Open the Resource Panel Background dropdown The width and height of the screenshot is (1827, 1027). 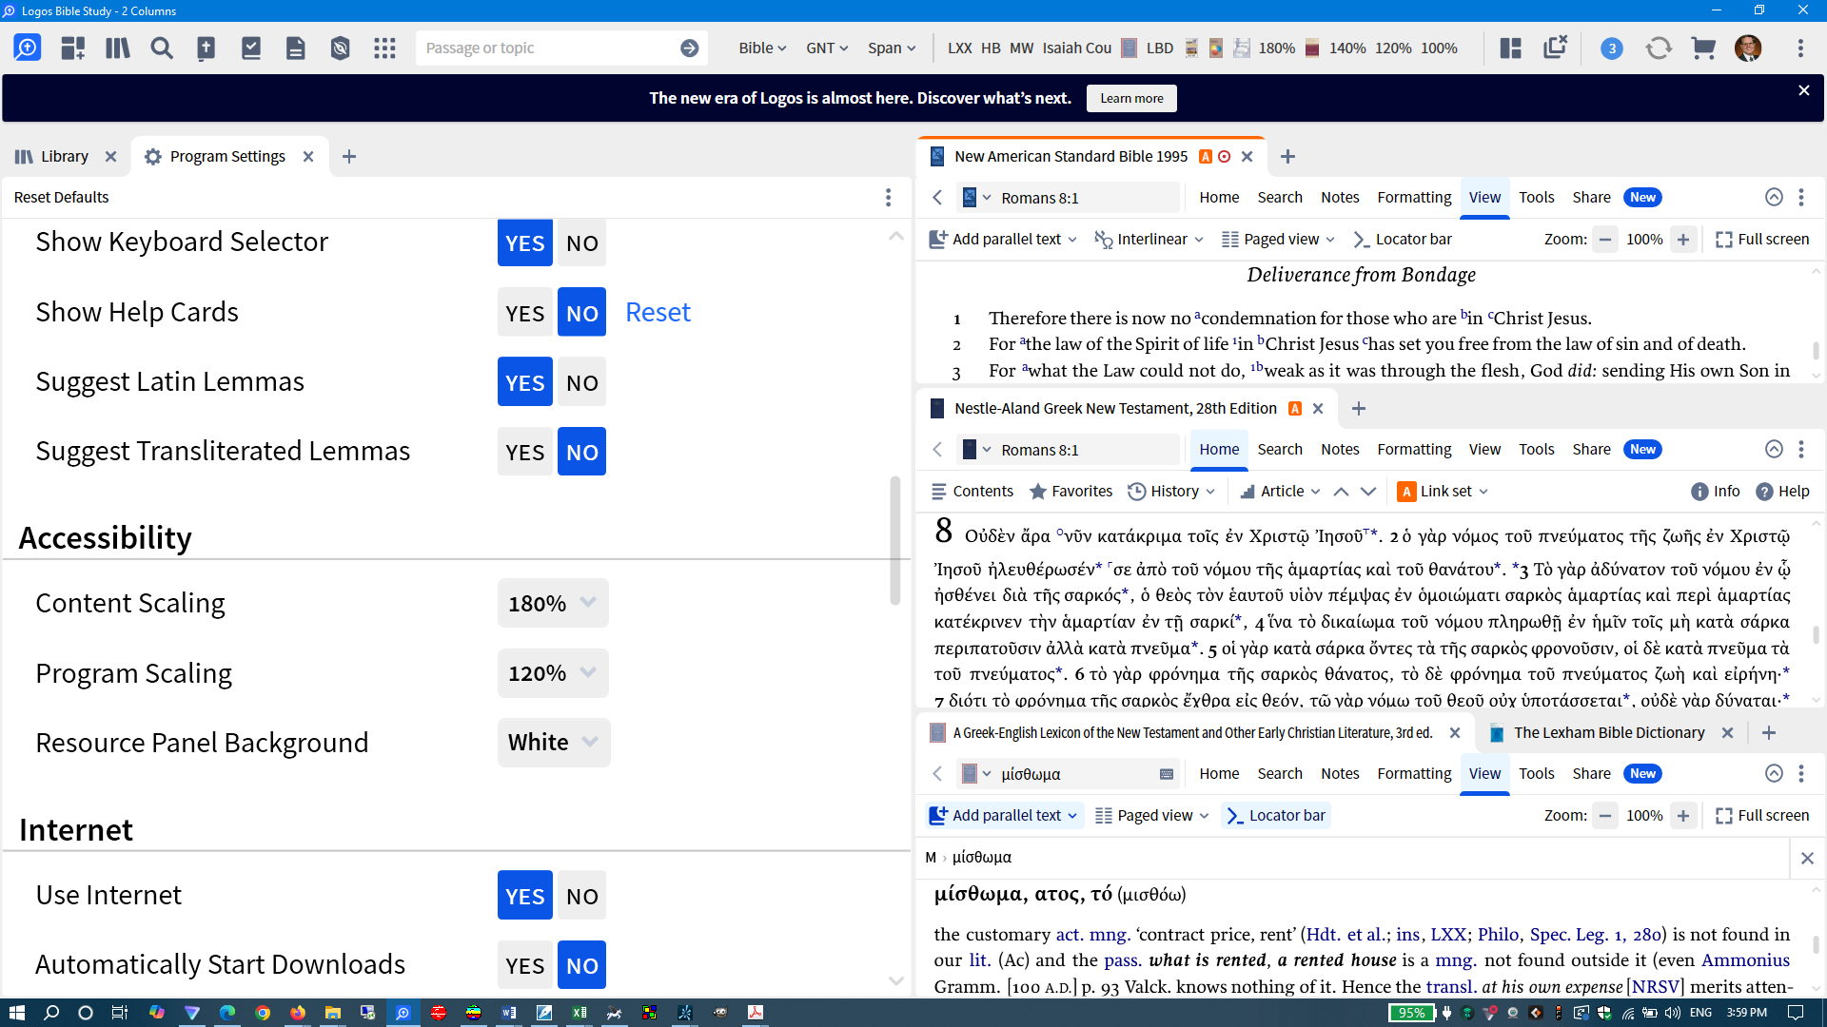pos(554,743)
